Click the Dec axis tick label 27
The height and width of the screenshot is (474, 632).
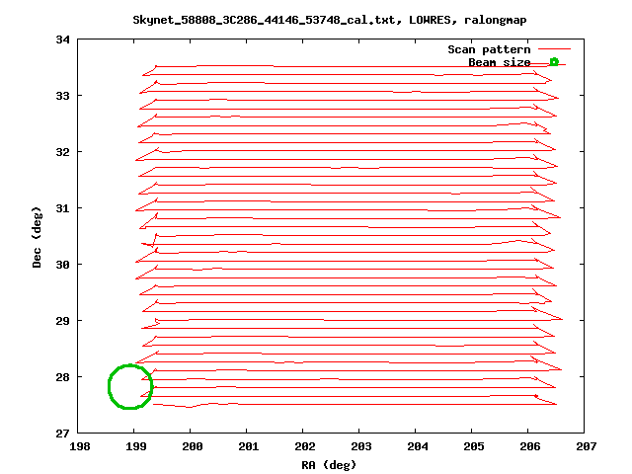tap(63, 434)
